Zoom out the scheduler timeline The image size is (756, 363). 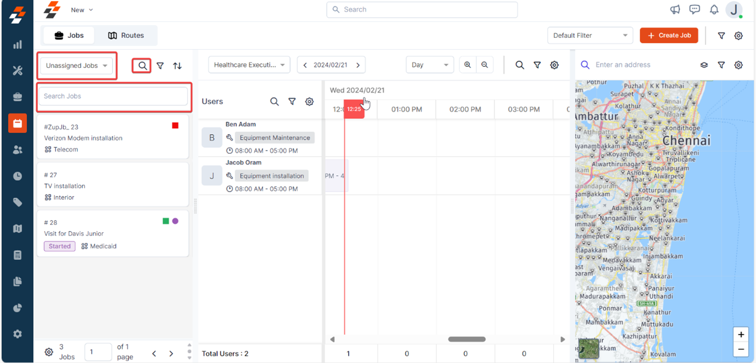click(x=485, y=65)
